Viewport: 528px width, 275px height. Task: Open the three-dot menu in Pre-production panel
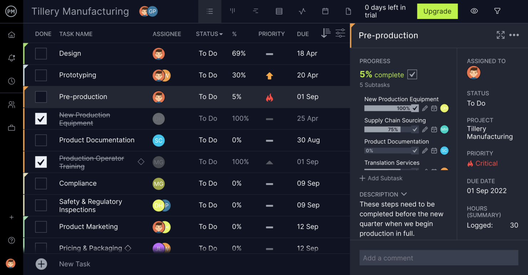[514, 35]
